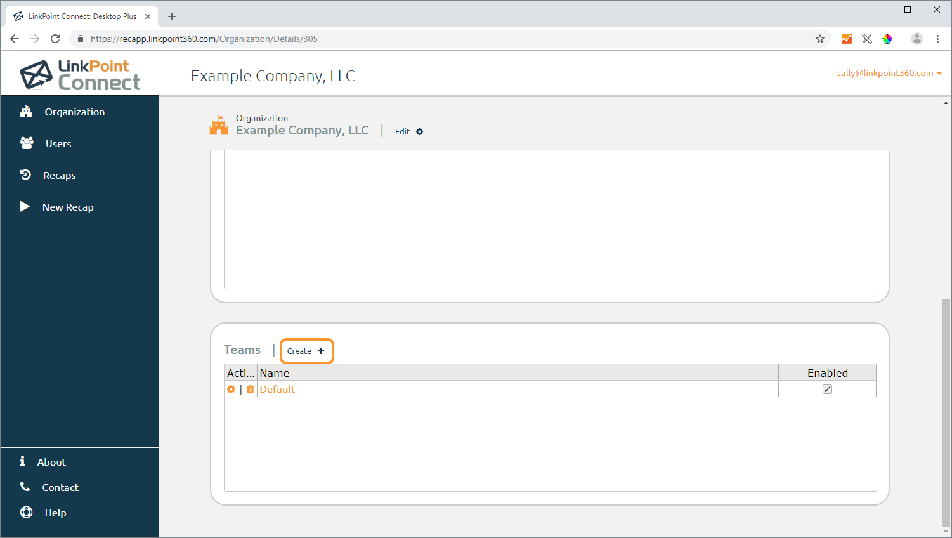Image resolution: width=952 pixels, height=538 pixels.
Task: Reload the page with the refresh button
Action: (x=55, y=39)
